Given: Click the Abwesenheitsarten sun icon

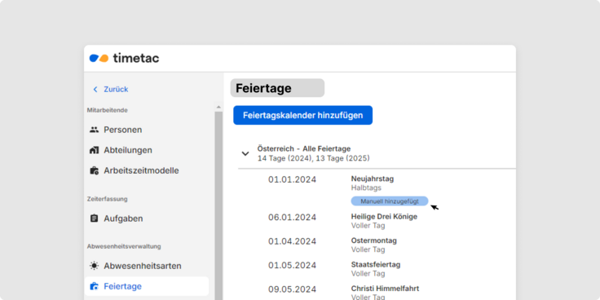Looking at the screenshot, I should point(94,266).
